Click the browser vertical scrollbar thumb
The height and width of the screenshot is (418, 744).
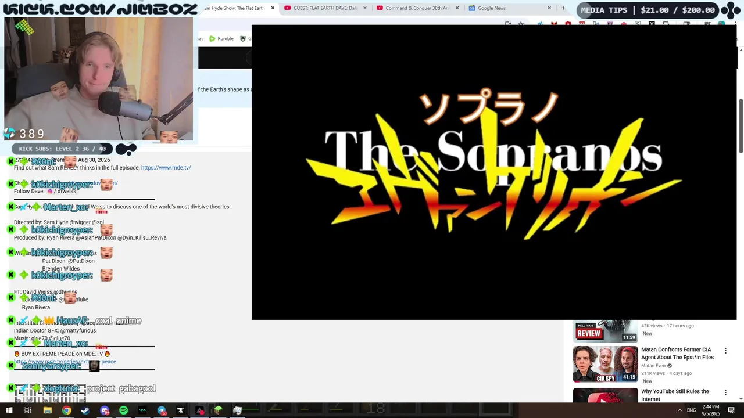point(741,126)
